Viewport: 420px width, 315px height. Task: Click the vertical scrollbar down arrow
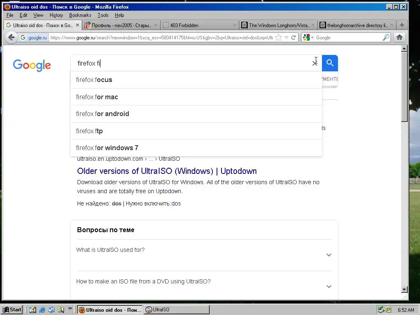(x=404, y=289)
